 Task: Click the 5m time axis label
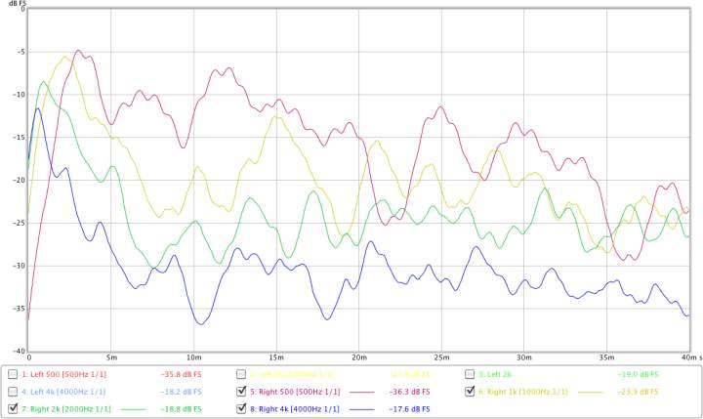tap(111, 357)
